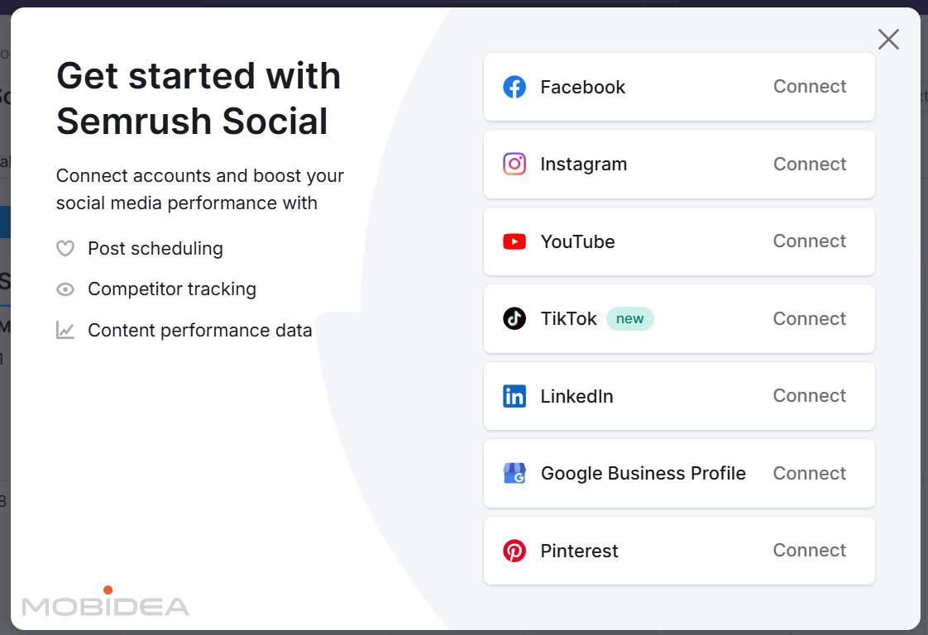Click the LinkedIn icon

point(514,396)
